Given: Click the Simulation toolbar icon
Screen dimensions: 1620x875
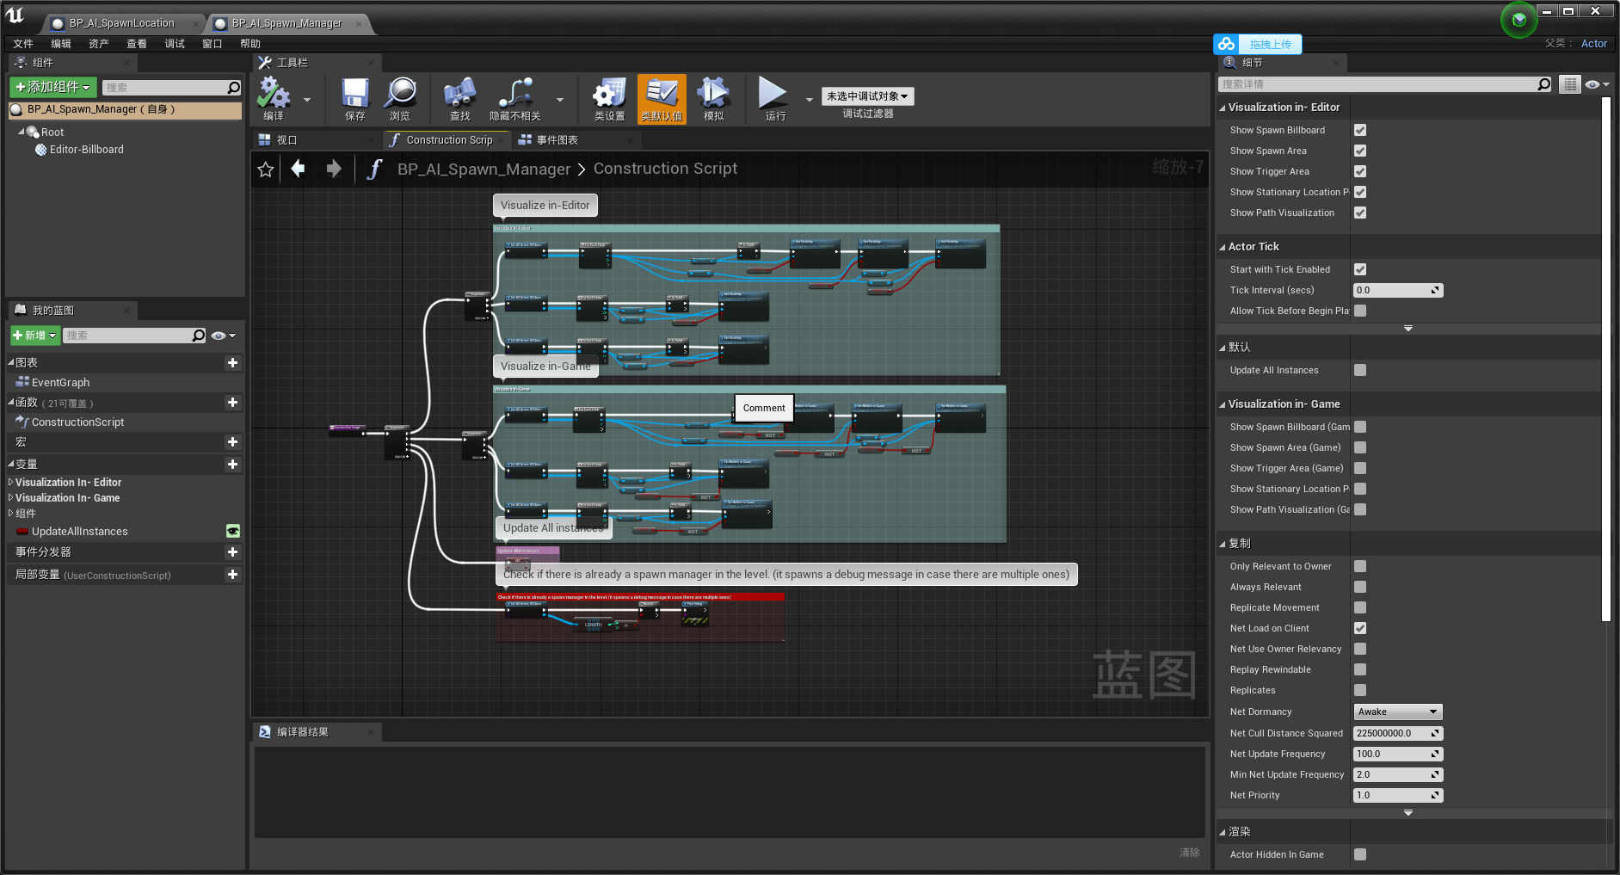Looking at the screenshot, I should pos(714,98).
